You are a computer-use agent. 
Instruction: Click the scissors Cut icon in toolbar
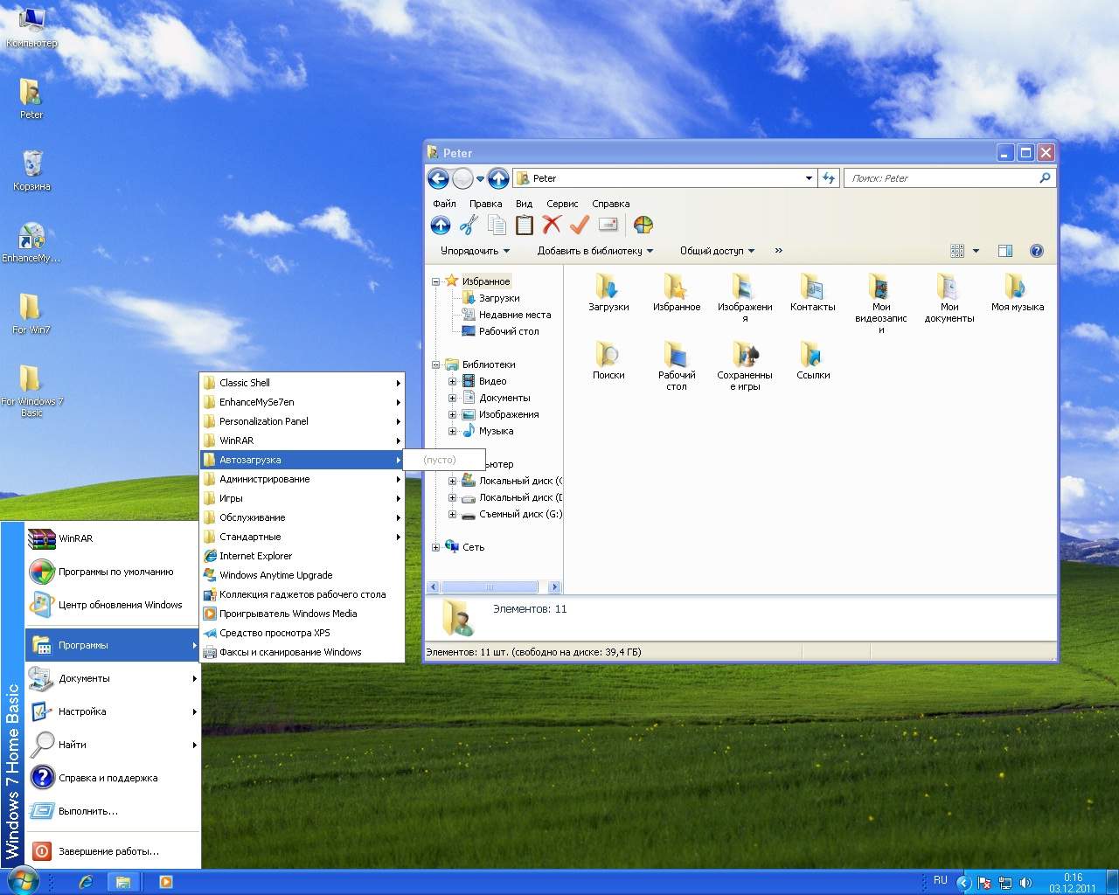(x=469, y=225)
